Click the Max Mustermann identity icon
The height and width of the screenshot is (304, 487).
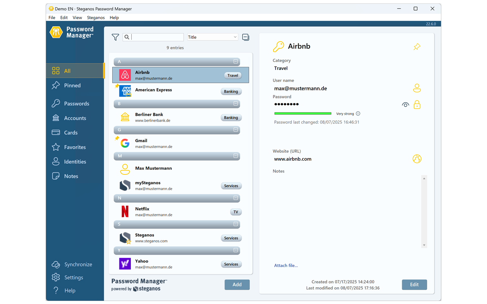pyautogui.click(x=125, y=169)
